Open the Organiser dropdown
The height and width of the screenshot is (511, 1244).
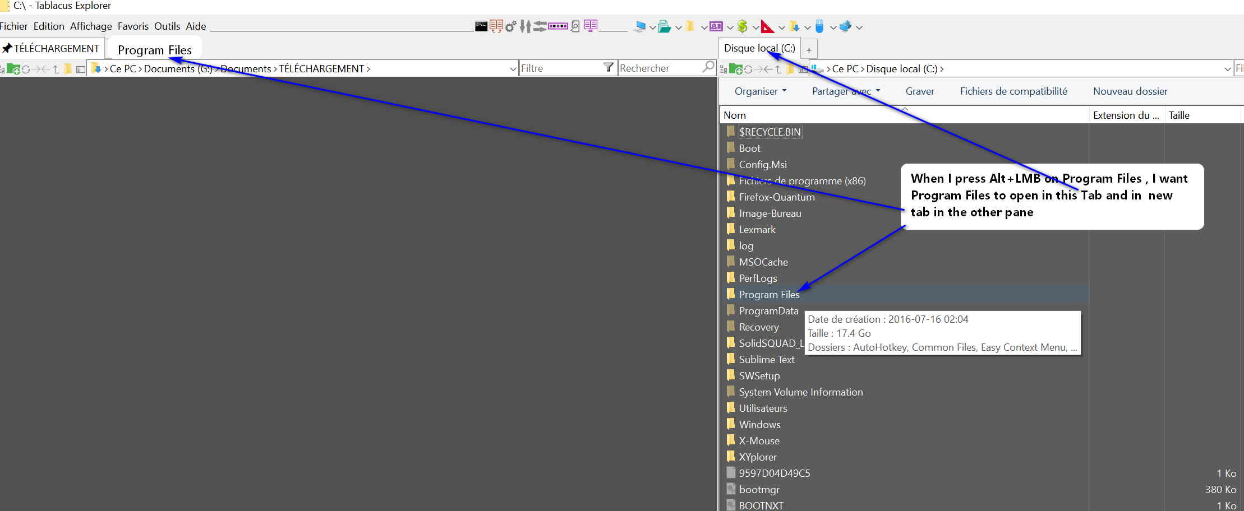[x=759, y=91]
